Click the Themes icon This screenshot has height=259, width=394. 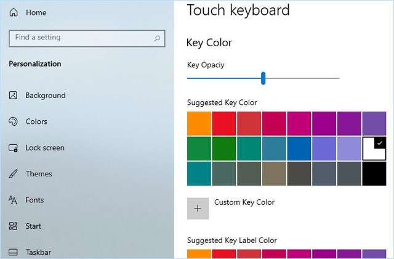click(14, 174)
